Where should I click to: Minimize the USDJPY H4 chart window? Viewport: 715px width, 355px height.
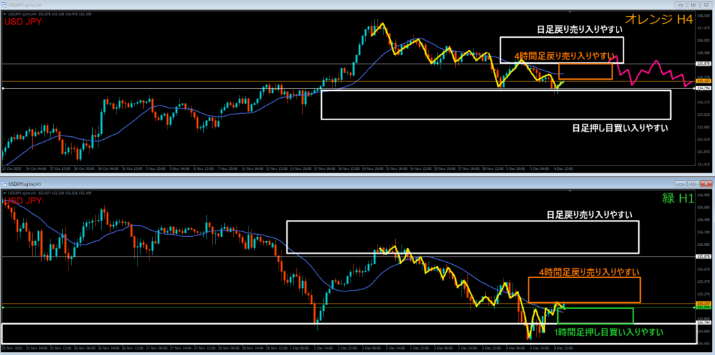[681, 5]
